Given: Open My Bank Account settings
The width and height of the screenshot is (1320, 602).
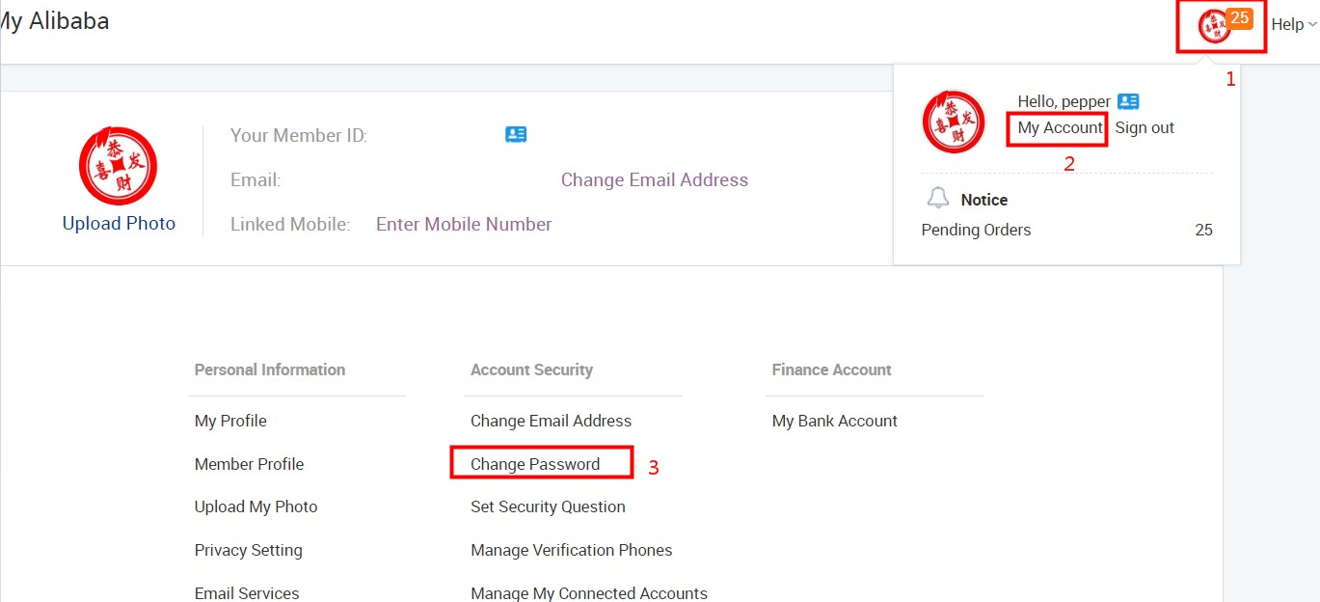Looking at the screenshot, I should click(834, 421).
